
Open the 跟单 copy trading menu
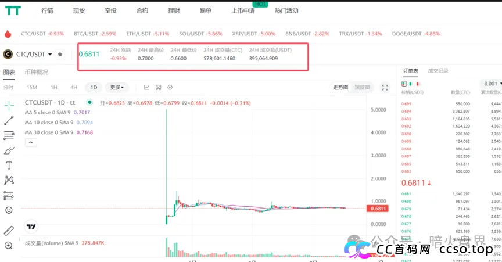click(206, 11)
